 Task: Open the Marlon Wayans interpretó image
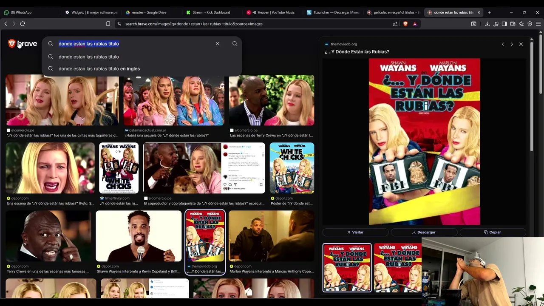tap(272, 236)
